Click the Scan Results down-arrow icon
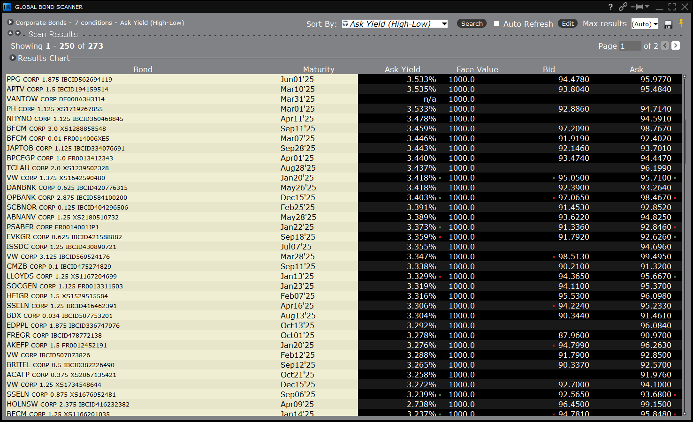This screenshot has width=693, height=422. pos(18,33)
